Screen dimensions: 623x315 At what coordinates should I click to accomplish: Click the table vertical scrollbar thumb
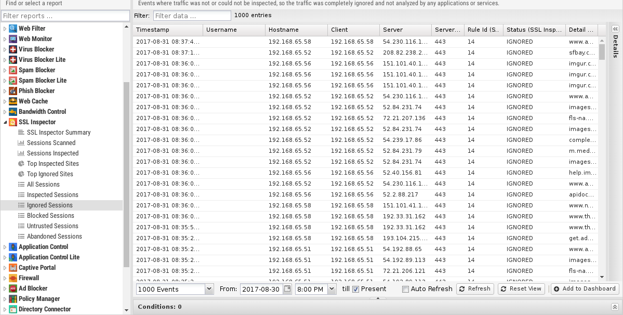pos(602,51)
